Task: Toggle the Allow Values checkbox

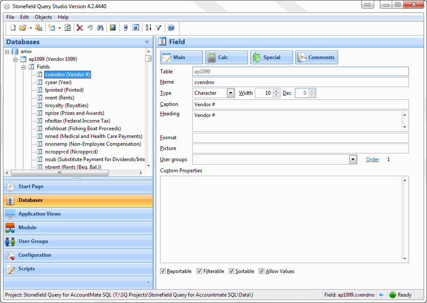Action: tap(262, 271)
